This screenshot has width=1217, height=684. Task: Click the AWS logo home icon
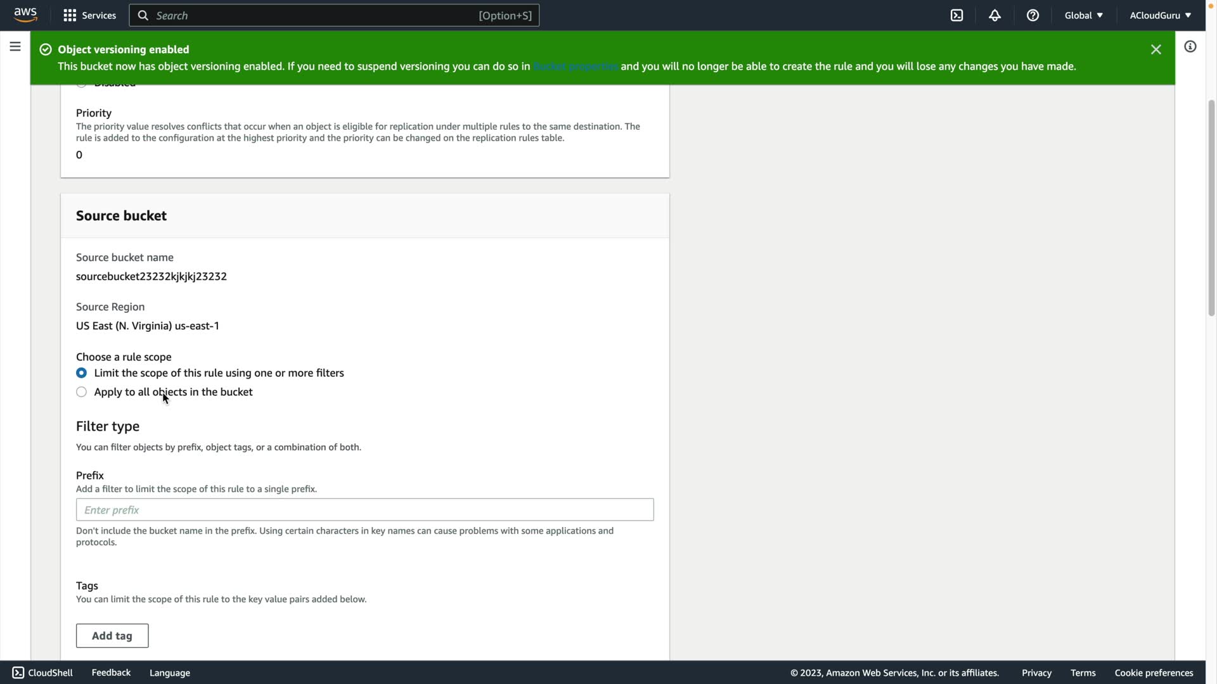pos(25,15)
